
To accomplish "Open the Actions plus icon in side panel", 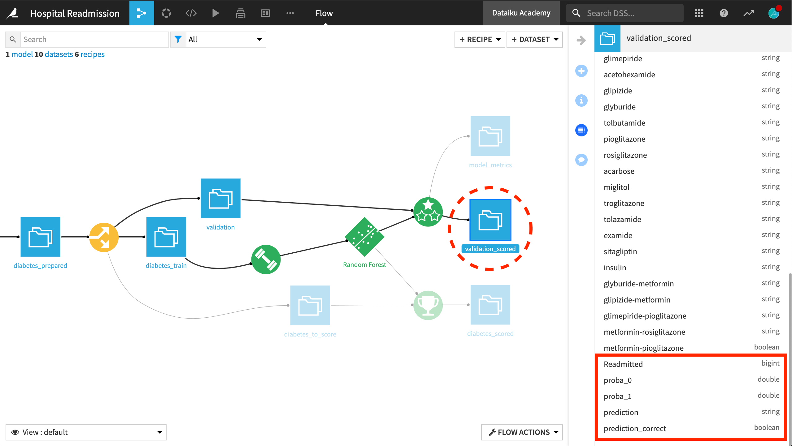I will (581, 71).
